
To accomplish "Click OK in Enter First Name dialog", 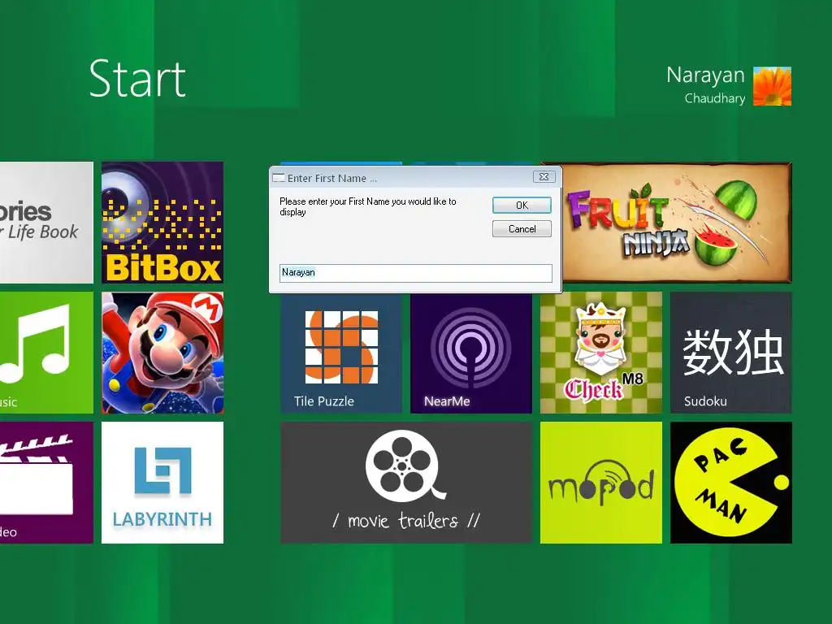I will tap(522, 206).
